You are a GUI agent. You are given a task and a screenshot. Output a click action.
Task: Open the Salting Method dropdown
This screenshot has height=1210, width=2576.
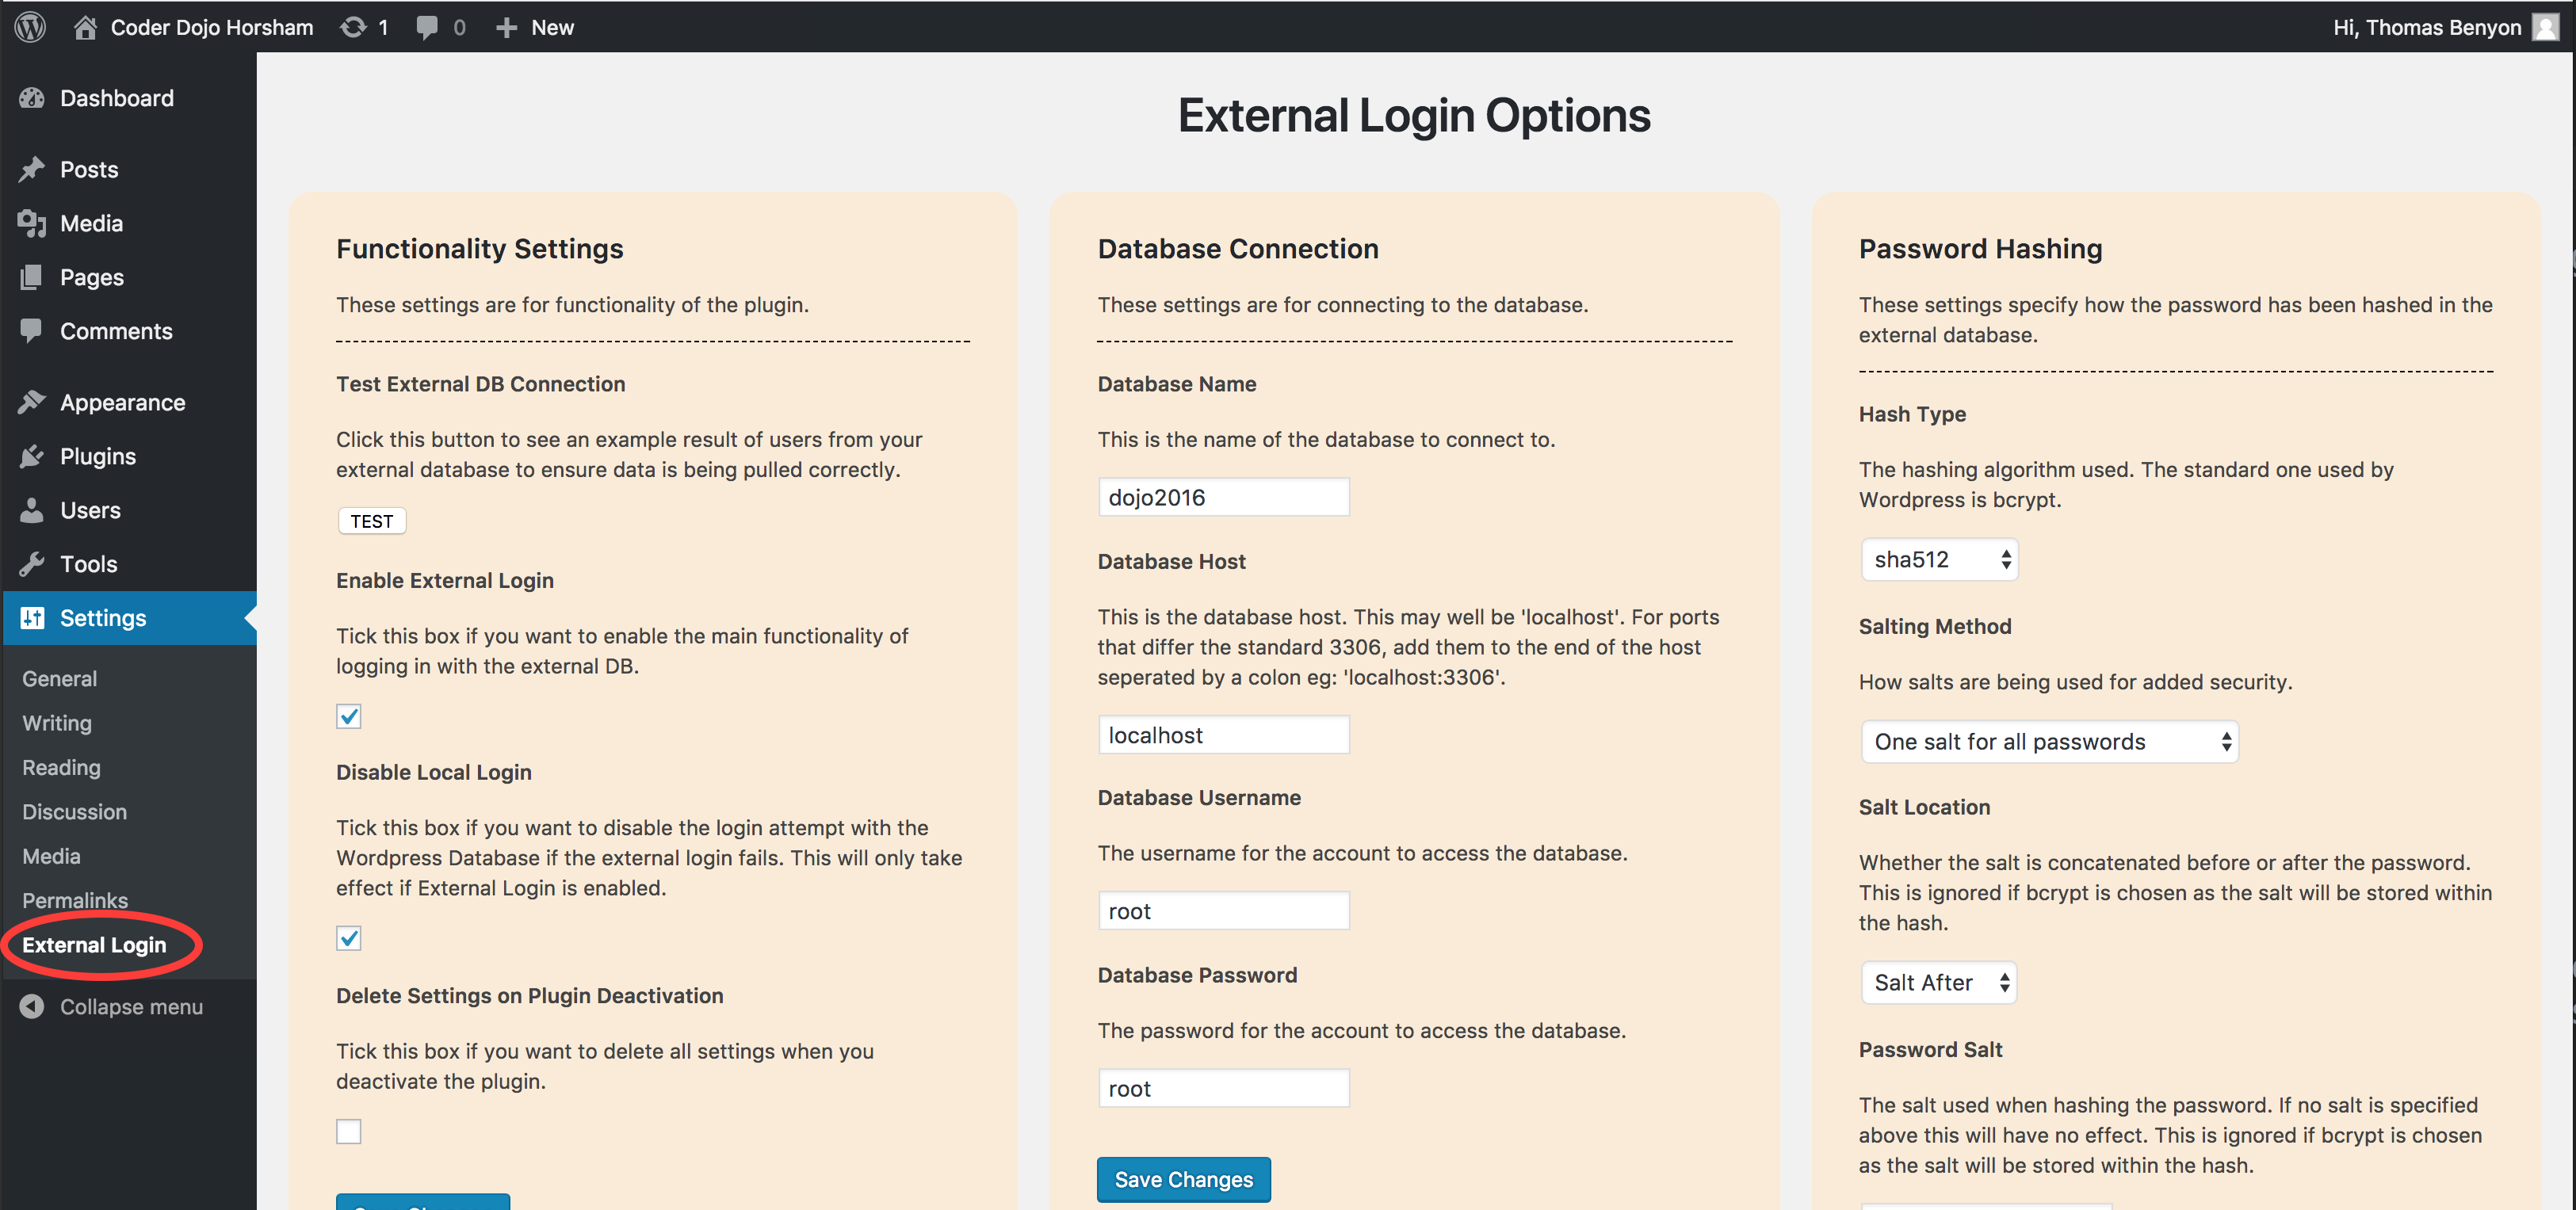coord(2050,741)
